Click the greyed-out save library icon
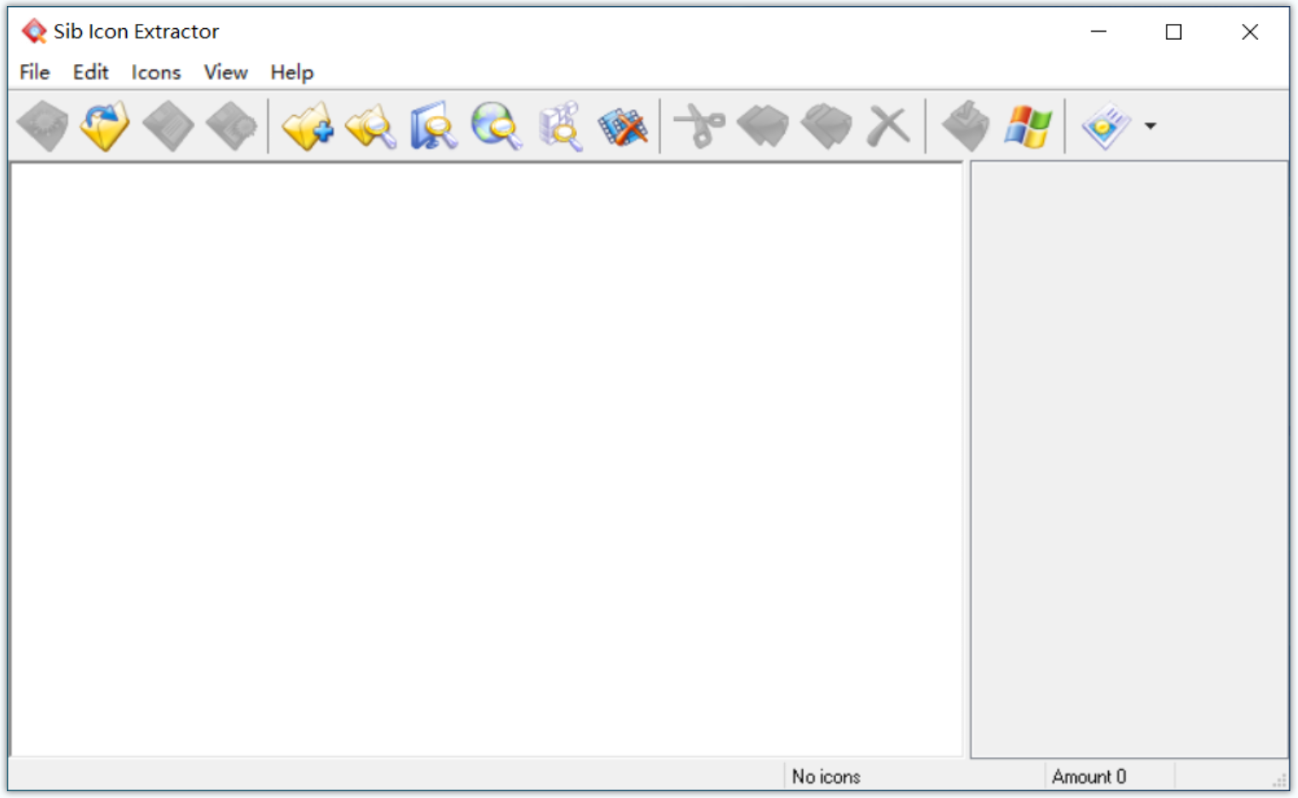 click(x=168, y=126)
